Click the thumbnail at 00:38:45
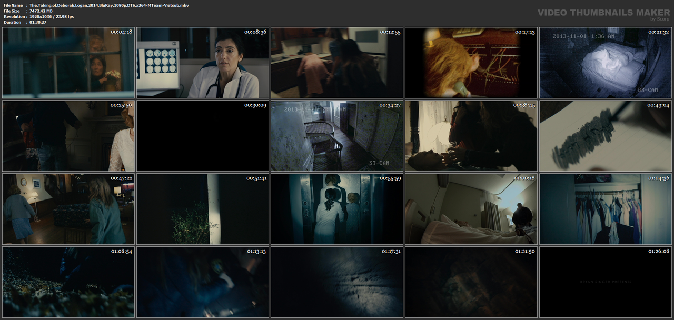 coord(471,136)
